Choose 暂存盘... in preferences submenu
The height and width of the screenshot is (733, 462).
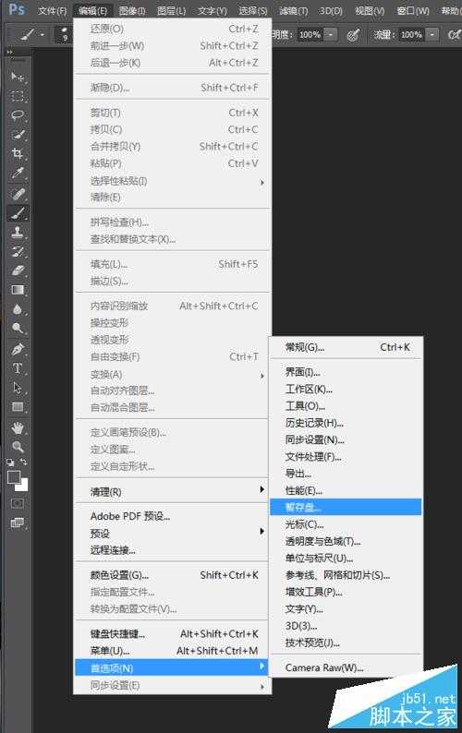click(x=346, y=507)
